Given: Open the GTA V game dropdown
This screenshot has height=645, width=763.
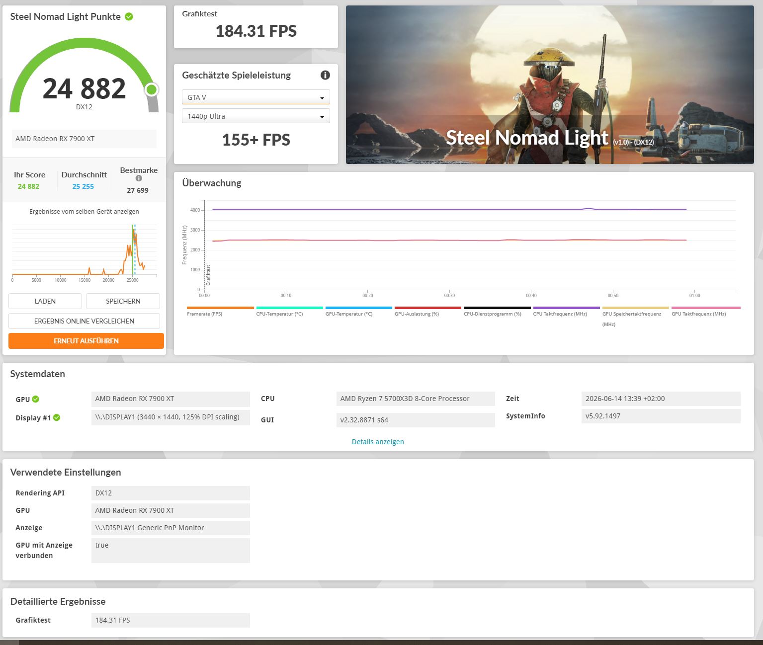Looking at the screenshot, I should tap(255, 97).
